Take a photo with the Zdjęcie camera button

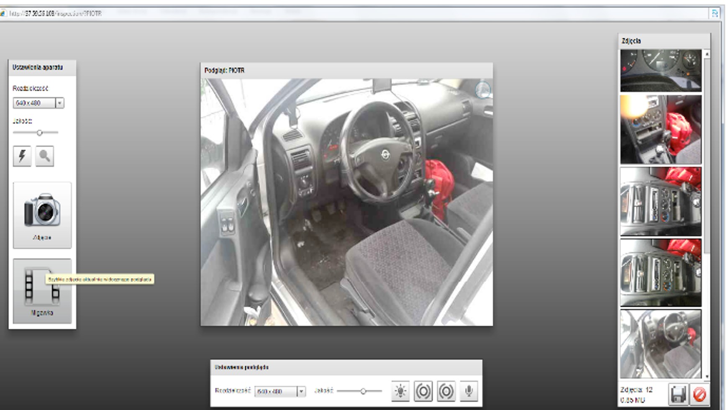42,215
